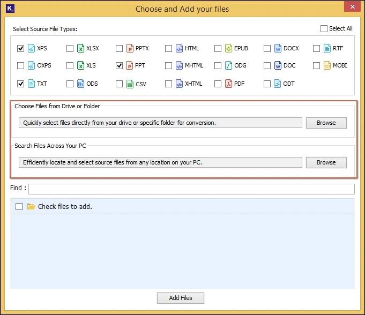Screen dimensions: 365x315
Task: Enable the MOBI checkbox
Action: [x=317, y=65]
